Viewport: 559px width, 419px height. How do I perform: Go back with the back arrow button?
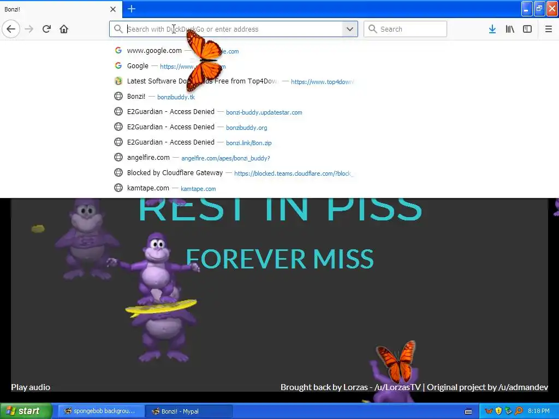[11, 29]
